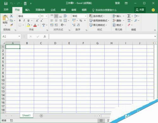The image size is (158, 123).
Task: Add a new sheet with plus button
Action: (41, 116)
